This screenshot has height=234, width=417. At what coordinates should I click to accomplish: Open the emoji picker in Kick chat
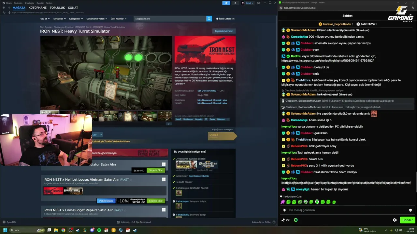[x=410, y=210]
